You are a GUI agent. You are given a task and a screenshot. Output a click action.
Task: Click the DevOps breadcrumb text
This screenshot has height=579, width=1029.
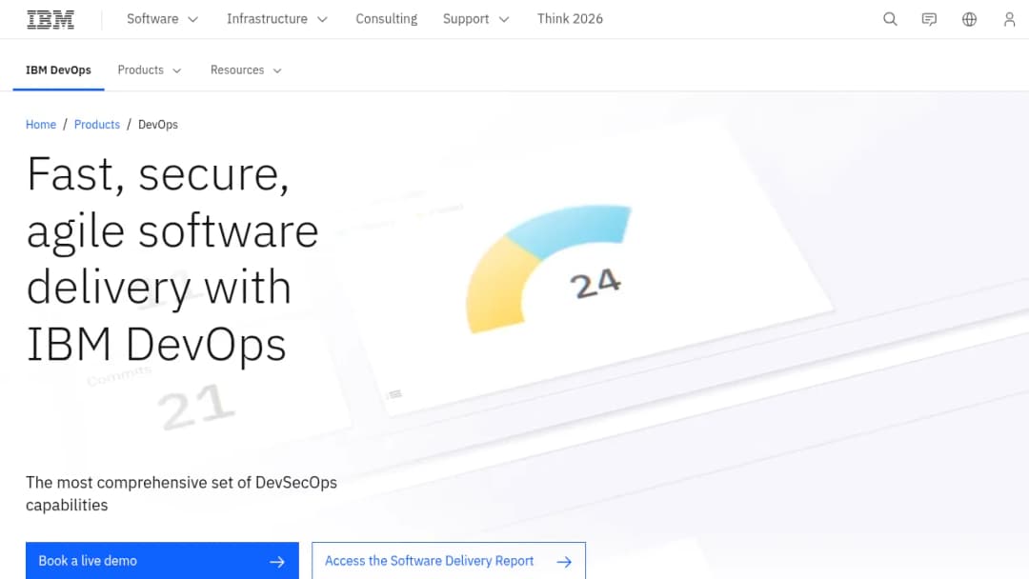[158, 125]
